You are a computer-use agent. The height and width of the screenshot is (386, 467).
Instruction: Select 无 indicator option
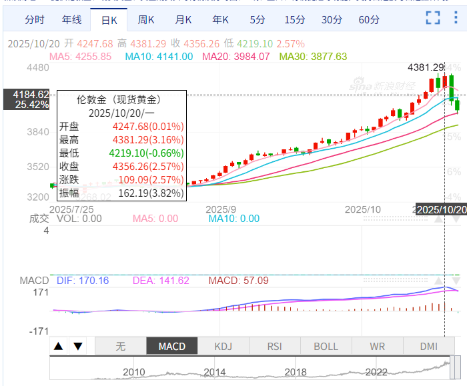pos(121,346)
